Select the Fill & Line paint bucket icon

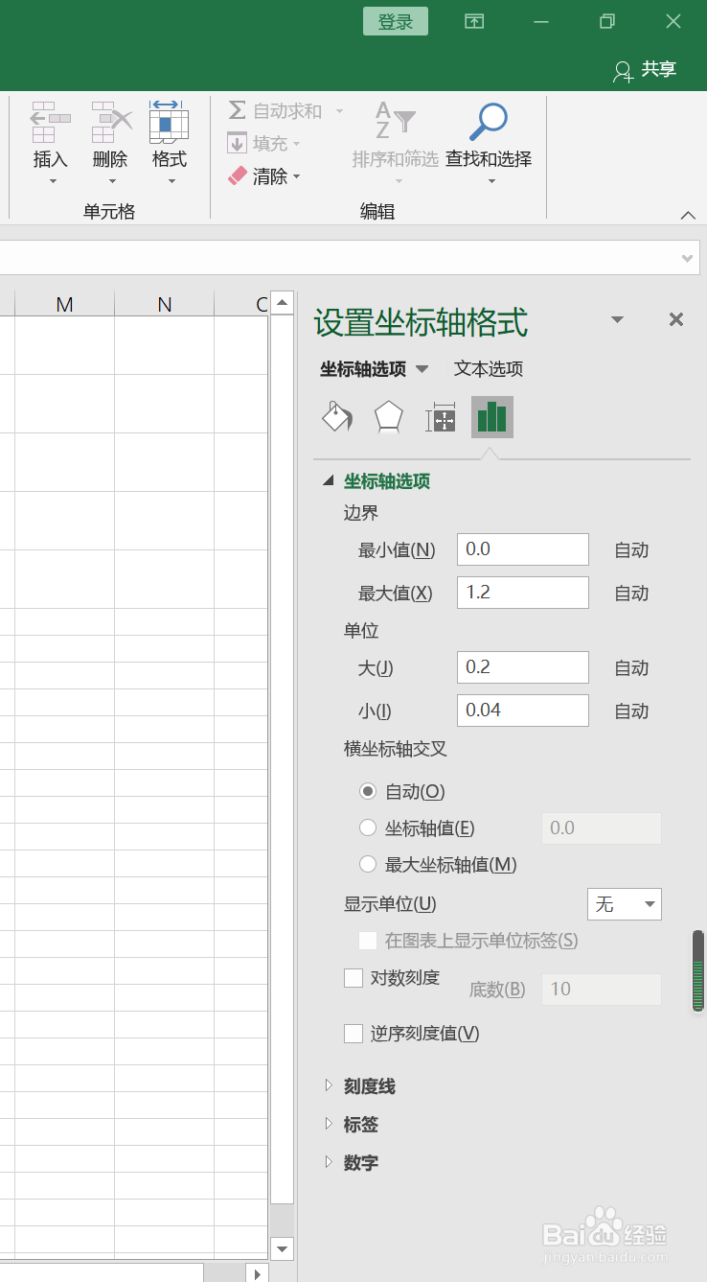(x=336, y=417)
